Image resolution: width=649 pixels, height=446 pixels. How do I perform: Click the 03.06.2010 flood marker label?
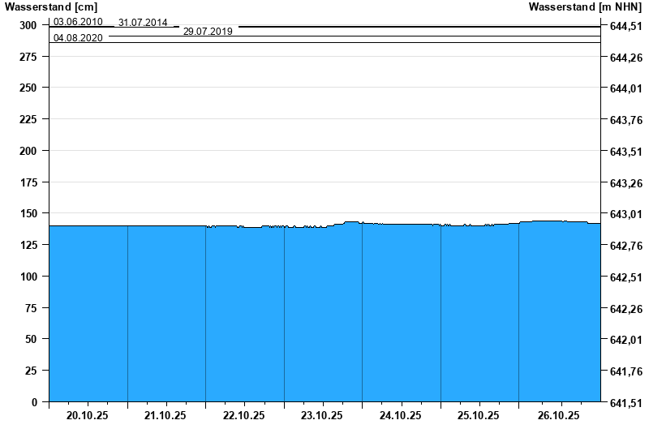tap(78, 22)
